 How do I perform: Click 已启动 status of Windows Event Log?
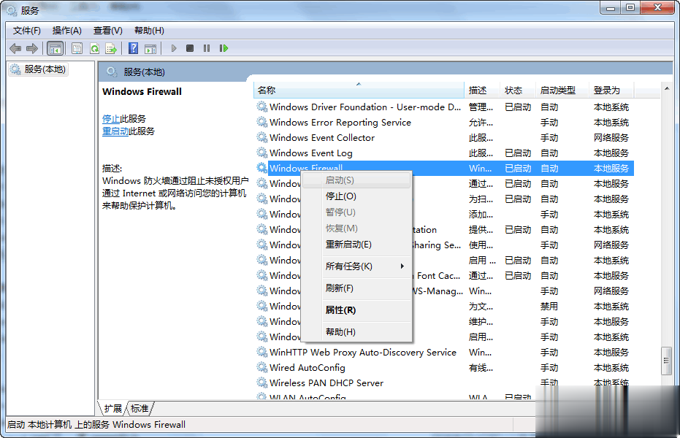coord(518,153)
